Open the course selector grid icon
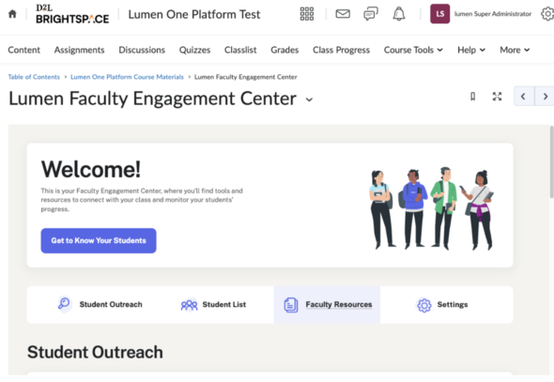 [x=307, y=14]
